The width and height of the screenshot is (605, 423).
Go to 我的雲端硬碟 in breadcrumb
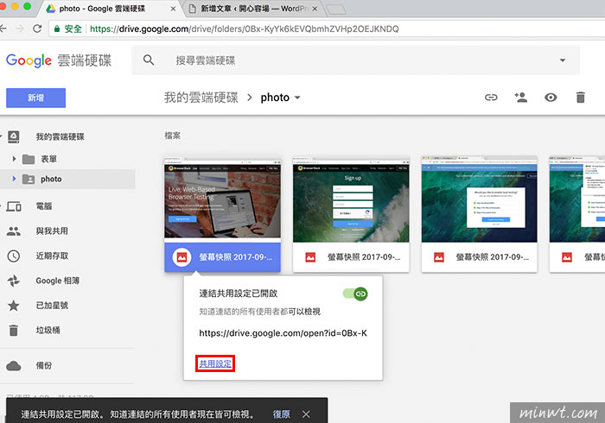click(201, 98)
